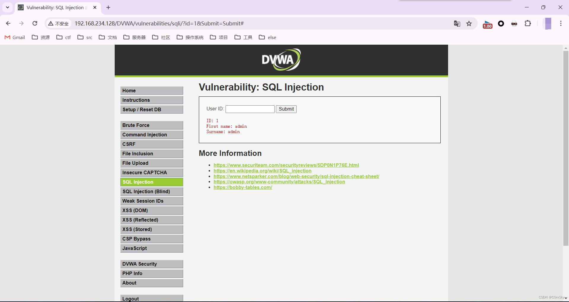
Task: Open the 文档 bookmark folder
Action: pos(108,37)
